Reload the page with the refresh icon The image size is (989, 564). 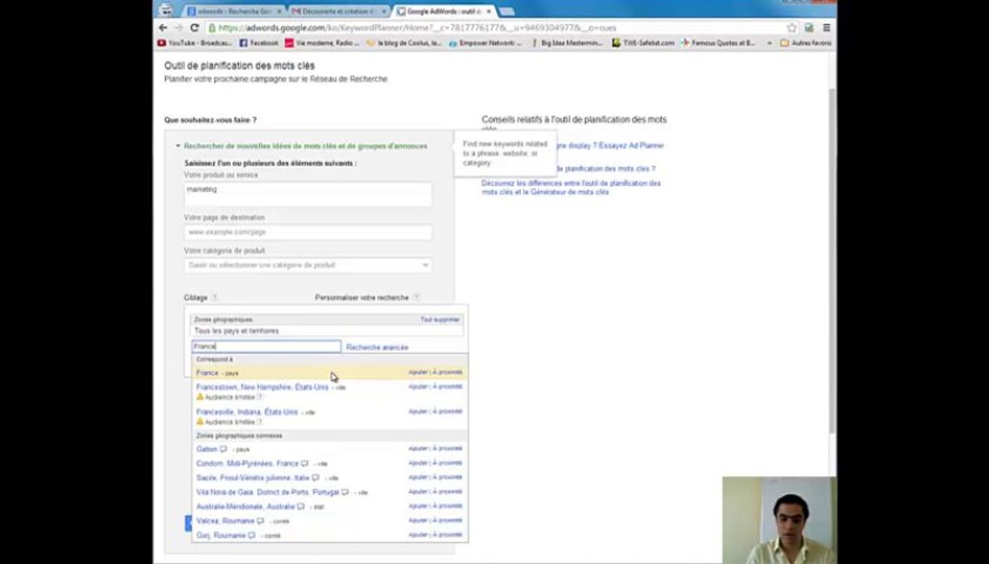tap(193, 27)
